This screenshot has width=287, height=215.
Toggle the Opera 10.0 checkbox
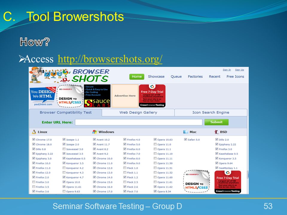pos(64,182)
